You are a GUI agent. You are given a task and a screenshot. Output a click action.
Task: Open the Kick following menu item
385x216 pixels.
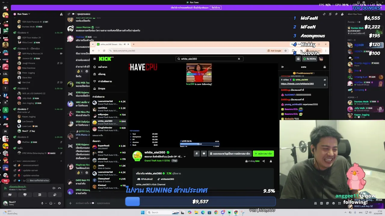pos(103,81)
